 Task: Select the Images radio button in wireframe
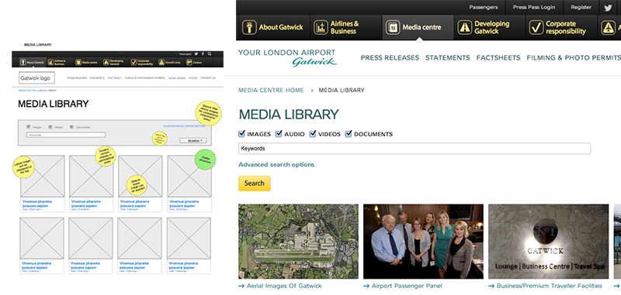(x=29, y=127)
